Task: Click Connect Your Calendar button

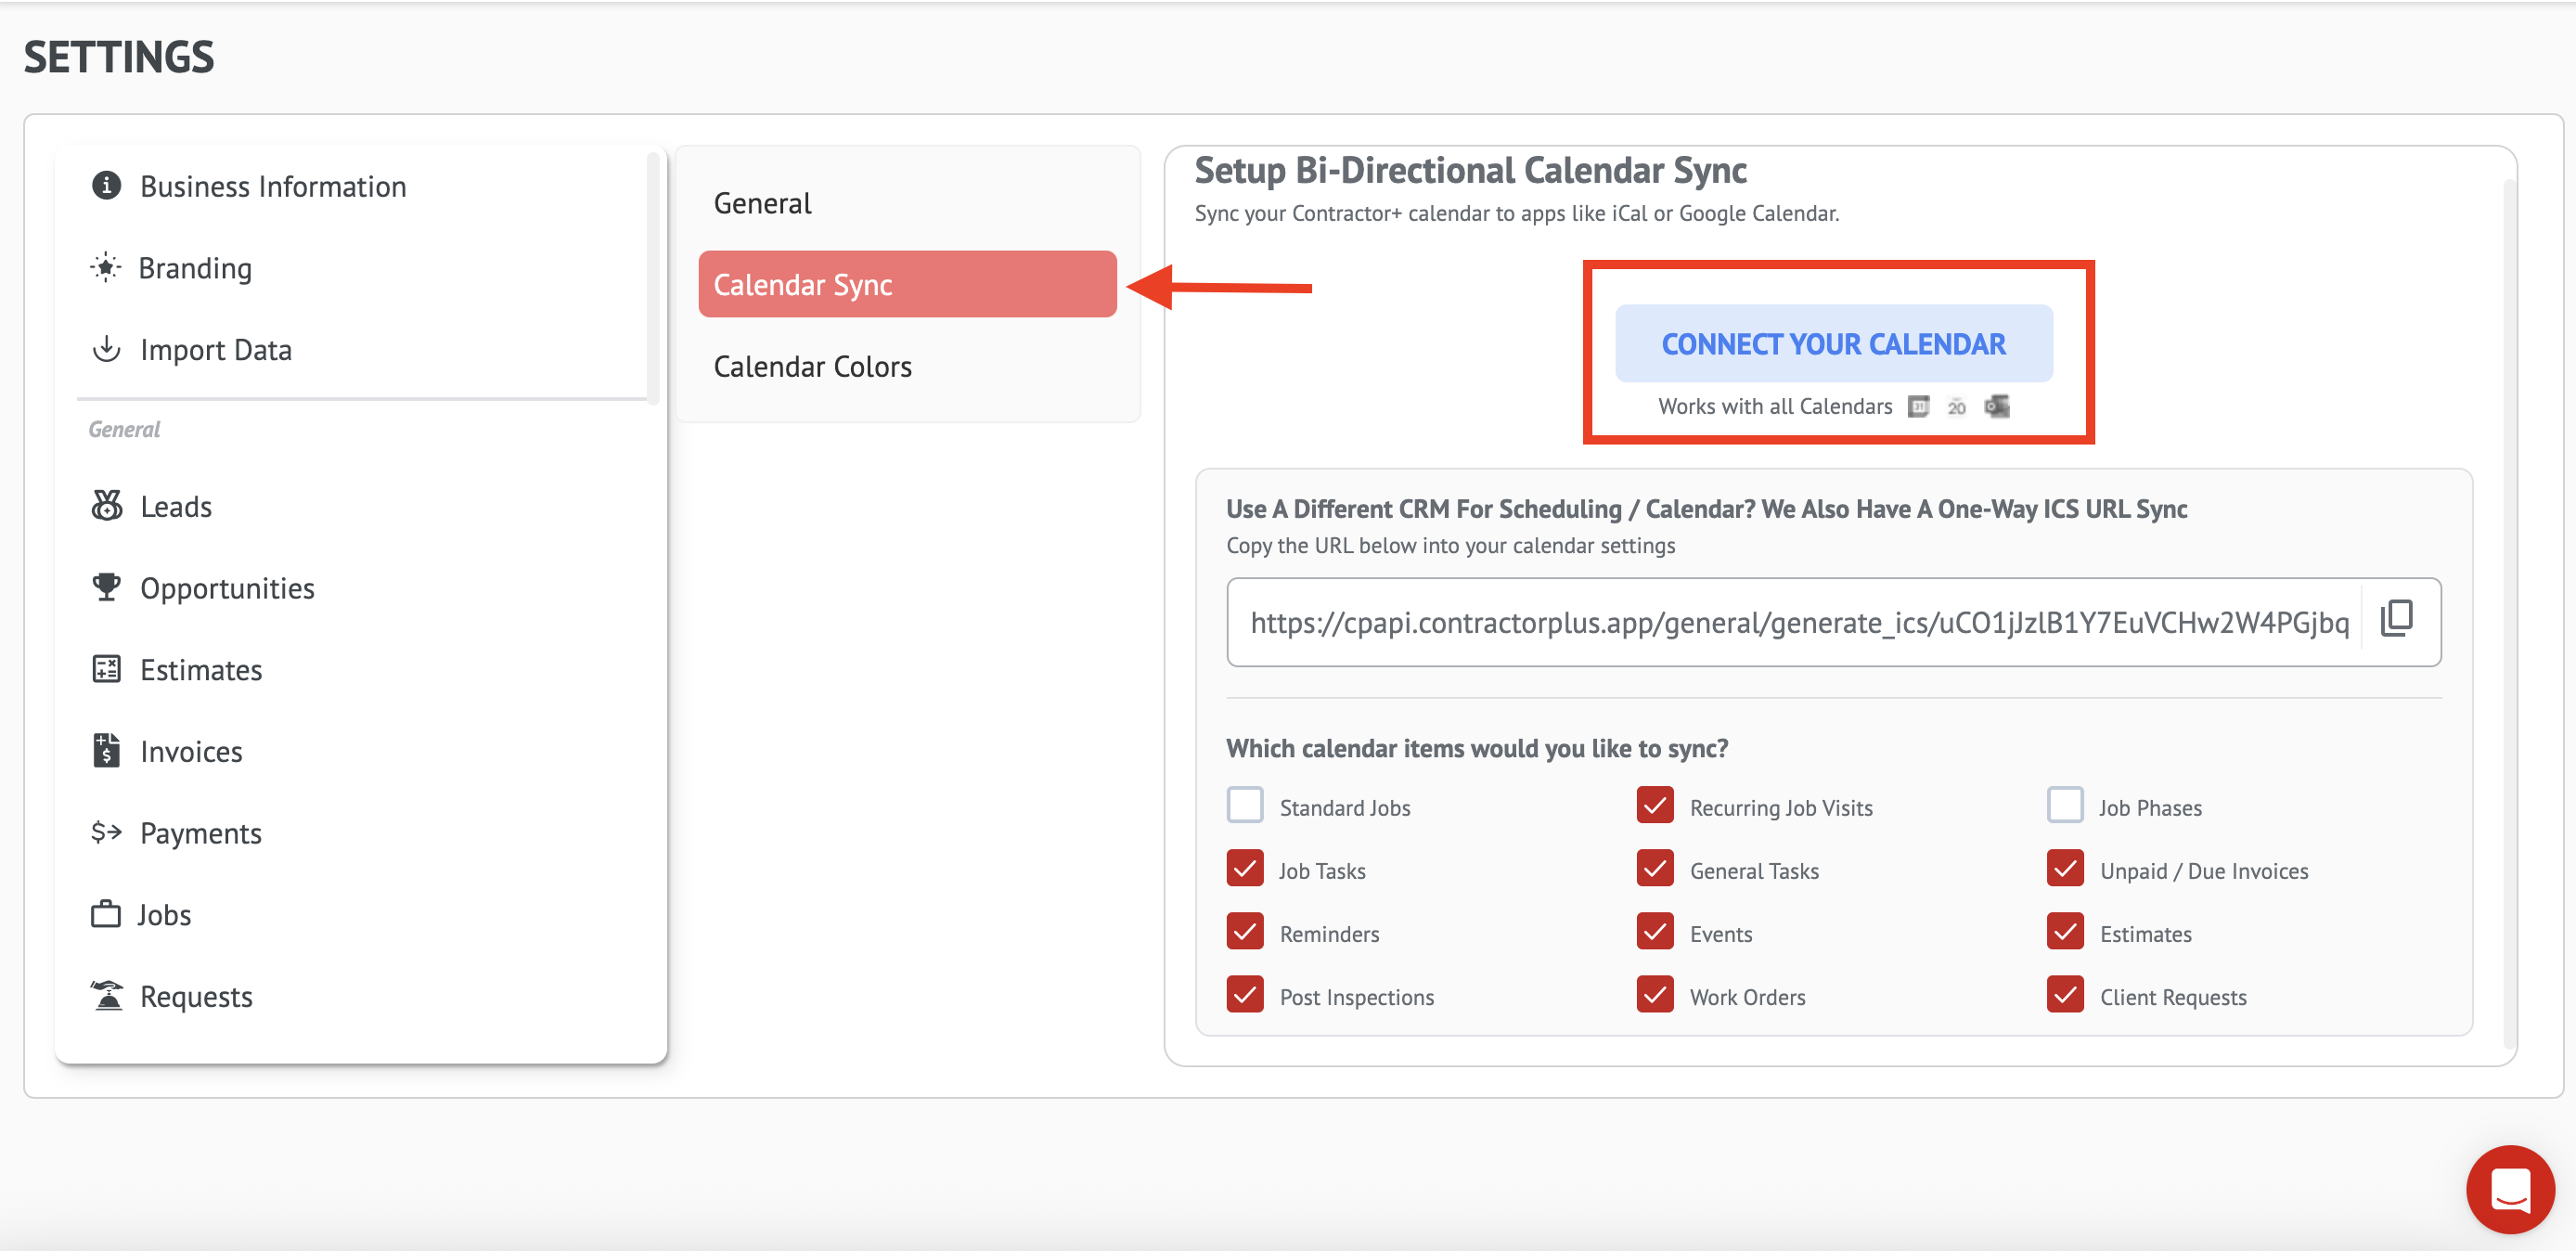Action: click(x=1833, y=344)
